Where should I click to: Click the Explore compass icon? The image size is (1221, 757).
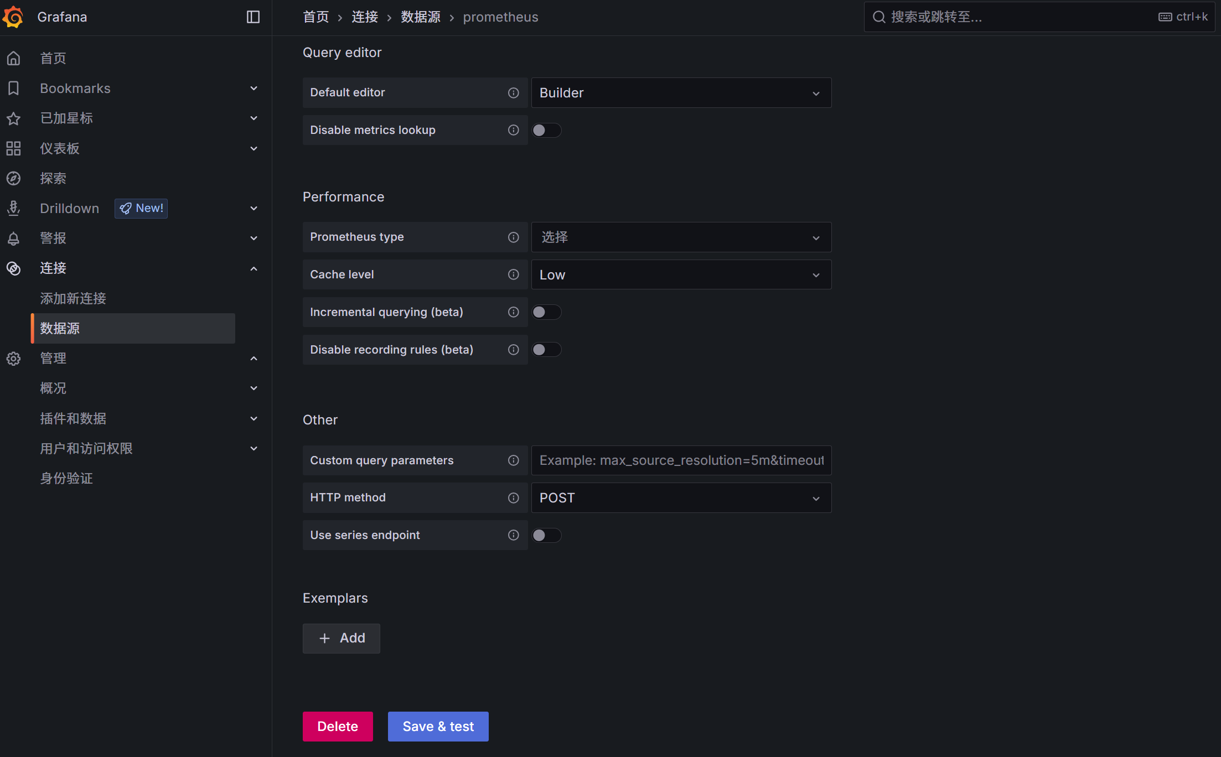[13, 178]
